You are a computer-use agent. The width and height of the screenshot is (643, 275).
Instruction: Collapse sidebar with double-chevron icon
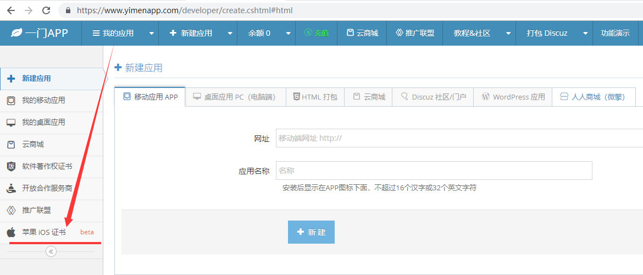[x=51, y=251]
